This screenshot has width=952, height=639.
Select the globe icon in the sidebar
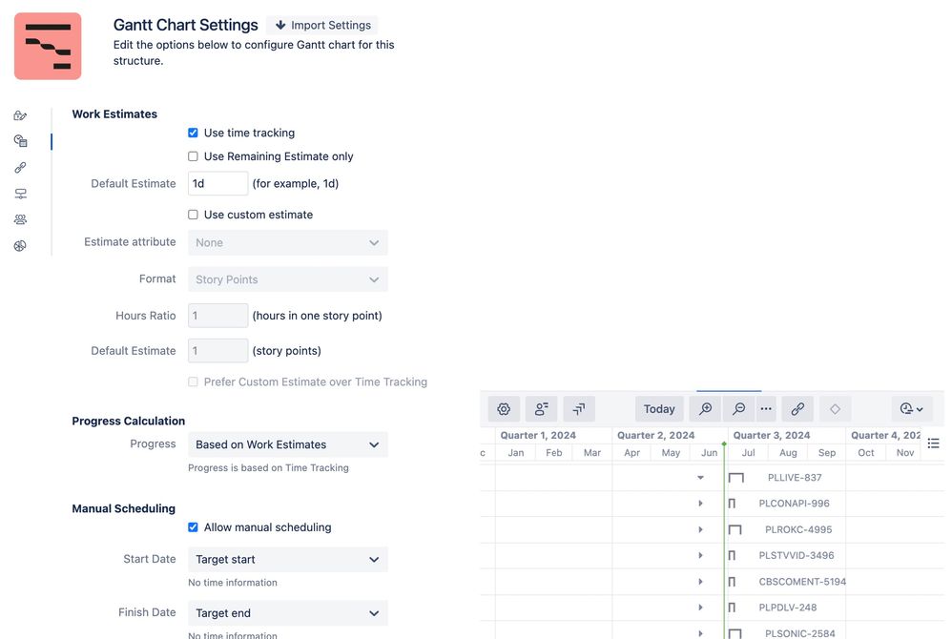pyautogui.click(x=20, y=245)
